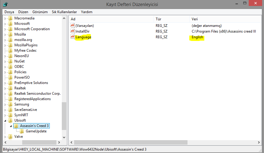
Task: Collapse the Ubisoft tree node
Action: tap(5, 120)
